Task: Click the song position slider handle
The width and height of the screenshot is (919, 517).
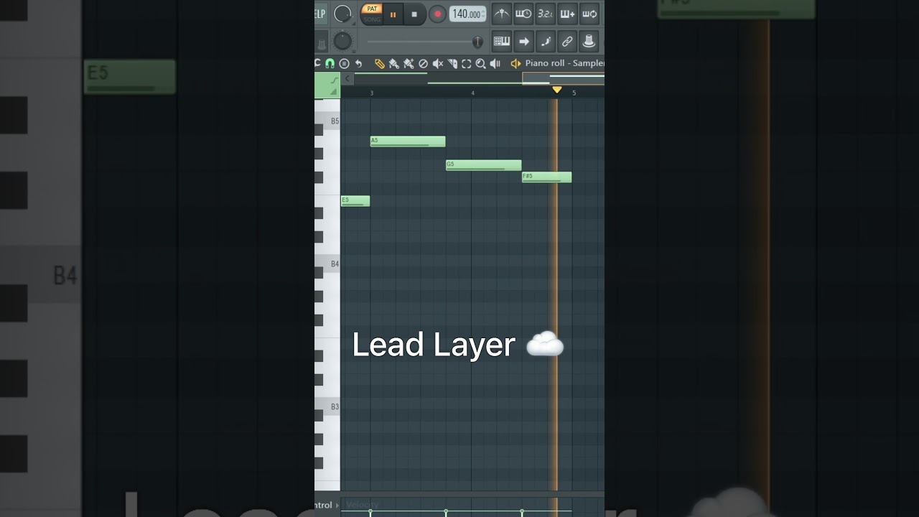Action: point(477,42)
